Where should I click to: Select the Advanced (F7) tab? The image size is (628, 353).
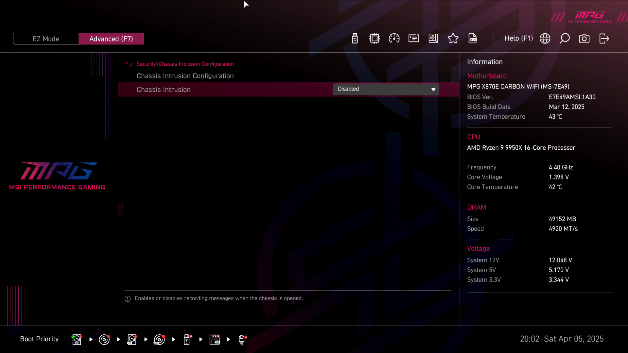(111, 39)
